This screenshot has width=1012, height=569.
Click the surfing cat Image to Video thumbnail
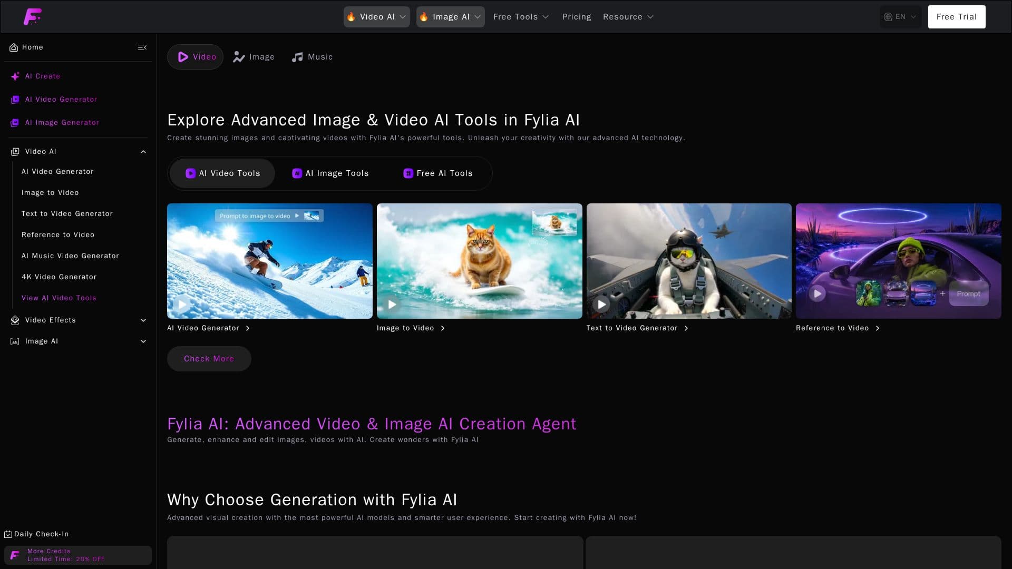479,261
